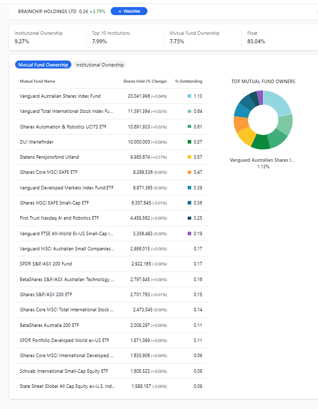318x409 pixels.
Task: Click the chart caption Vanguard Australian Shares I...
Action: (262, 160)
